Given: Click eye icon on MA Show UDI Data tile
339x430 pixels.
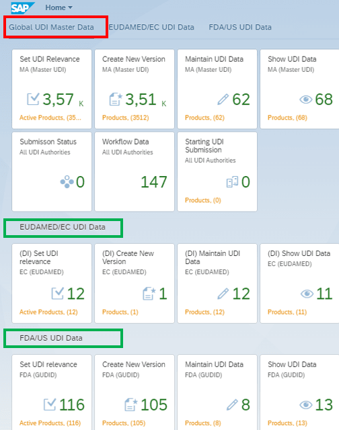Looking at the screenshot, I should pos(306,99).
